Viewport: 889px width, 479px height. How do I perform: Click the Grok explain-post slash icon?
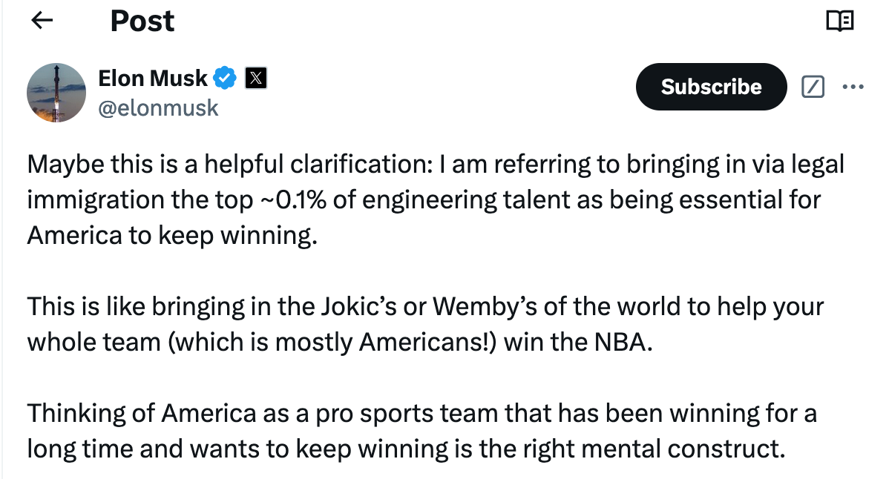813,87
